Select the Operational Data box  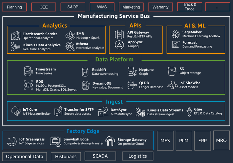tap(25, 156)
